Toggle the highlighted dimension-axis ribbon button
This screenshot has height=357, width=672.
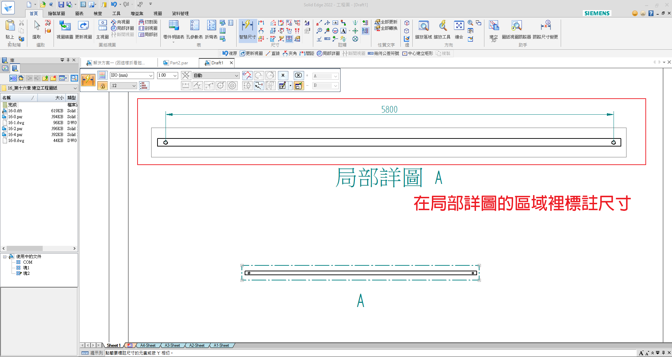coord(289,39)
